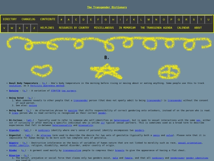Image resolution: width=214 pixels, height=161 pixels.
Task: Follow the nonbinary link in Bigender entry
Action: click(44, 130)
